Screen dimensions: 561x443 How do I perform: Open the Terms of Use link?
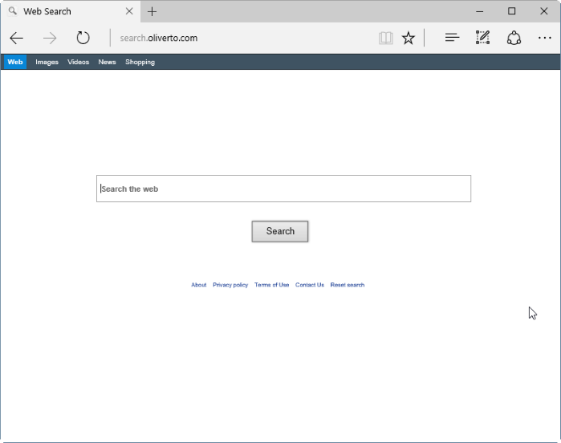click(271, 285)
